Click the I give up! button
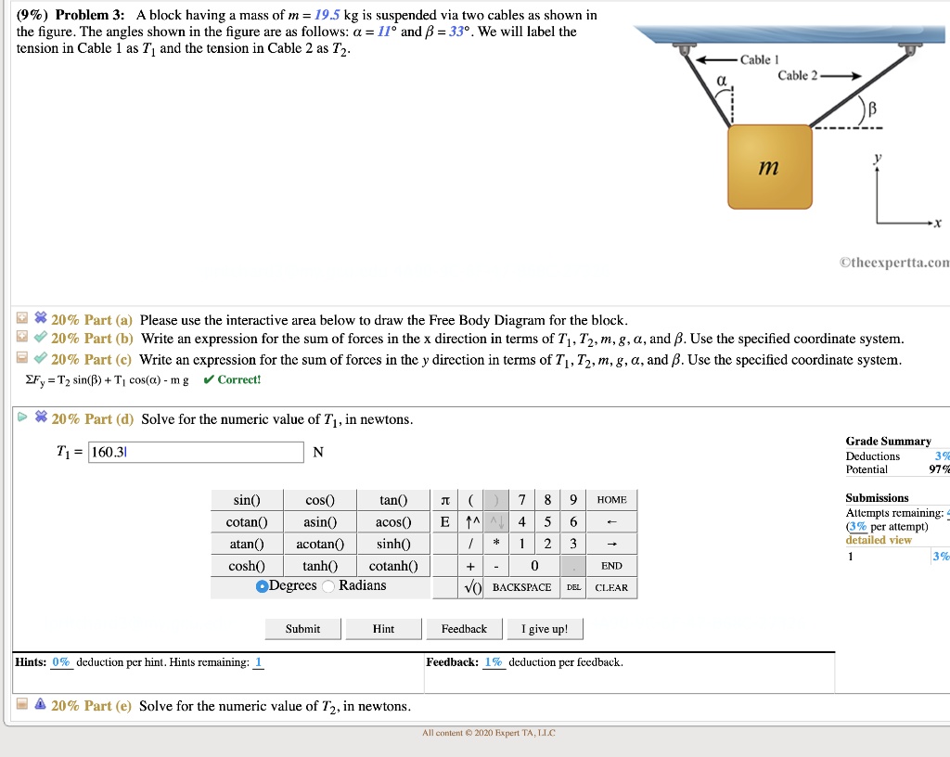Image resolution: width=950 pixels, height=757 pixels. point(545,628)
